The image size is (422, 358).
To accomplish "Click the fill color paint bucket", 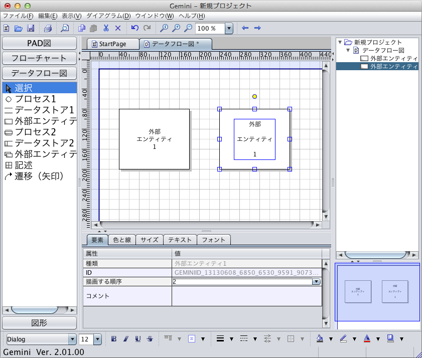I will 320,338.
